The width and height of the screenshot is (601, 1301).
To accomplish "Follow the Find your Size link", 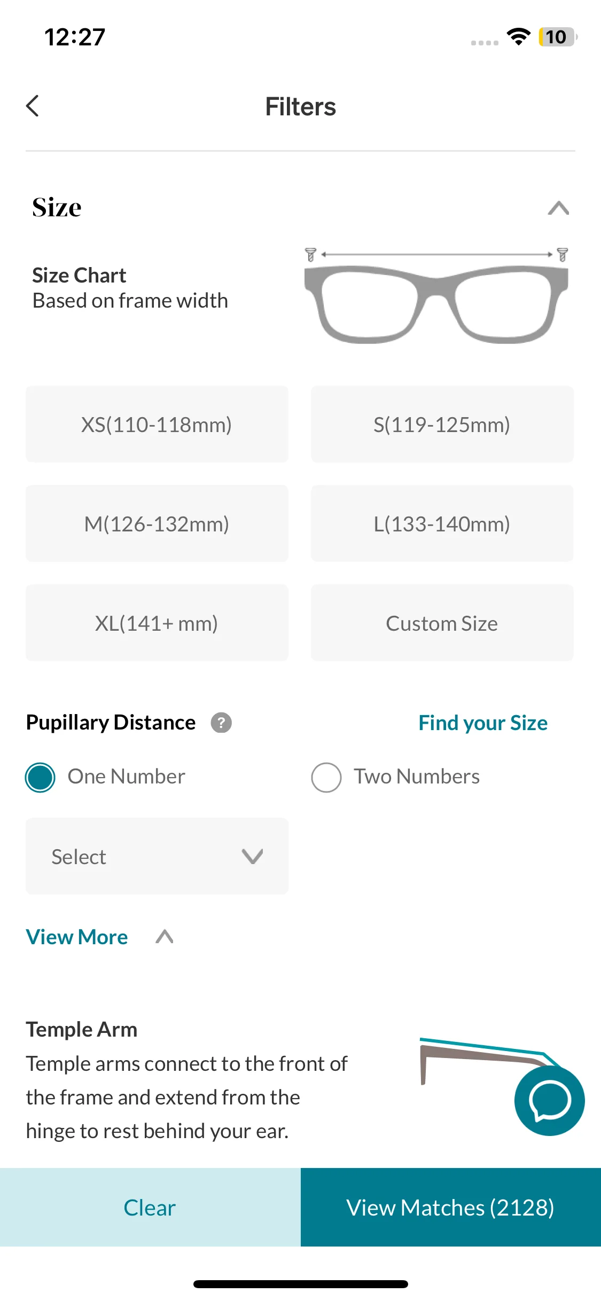I will point(483,723).
